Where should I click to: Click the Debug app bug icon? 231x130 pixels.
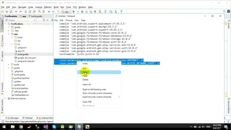82,12
